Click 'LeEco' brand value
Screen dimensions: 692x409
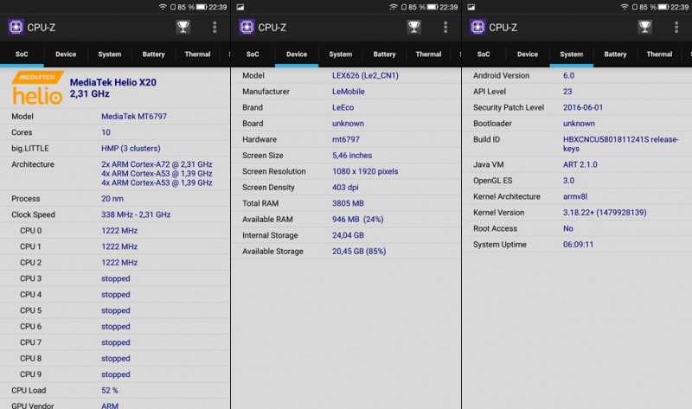pyautogui.click(x=343, y=107)
